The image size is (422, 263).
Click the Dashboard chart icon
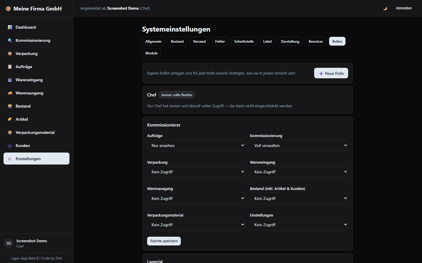pos(10,27)
